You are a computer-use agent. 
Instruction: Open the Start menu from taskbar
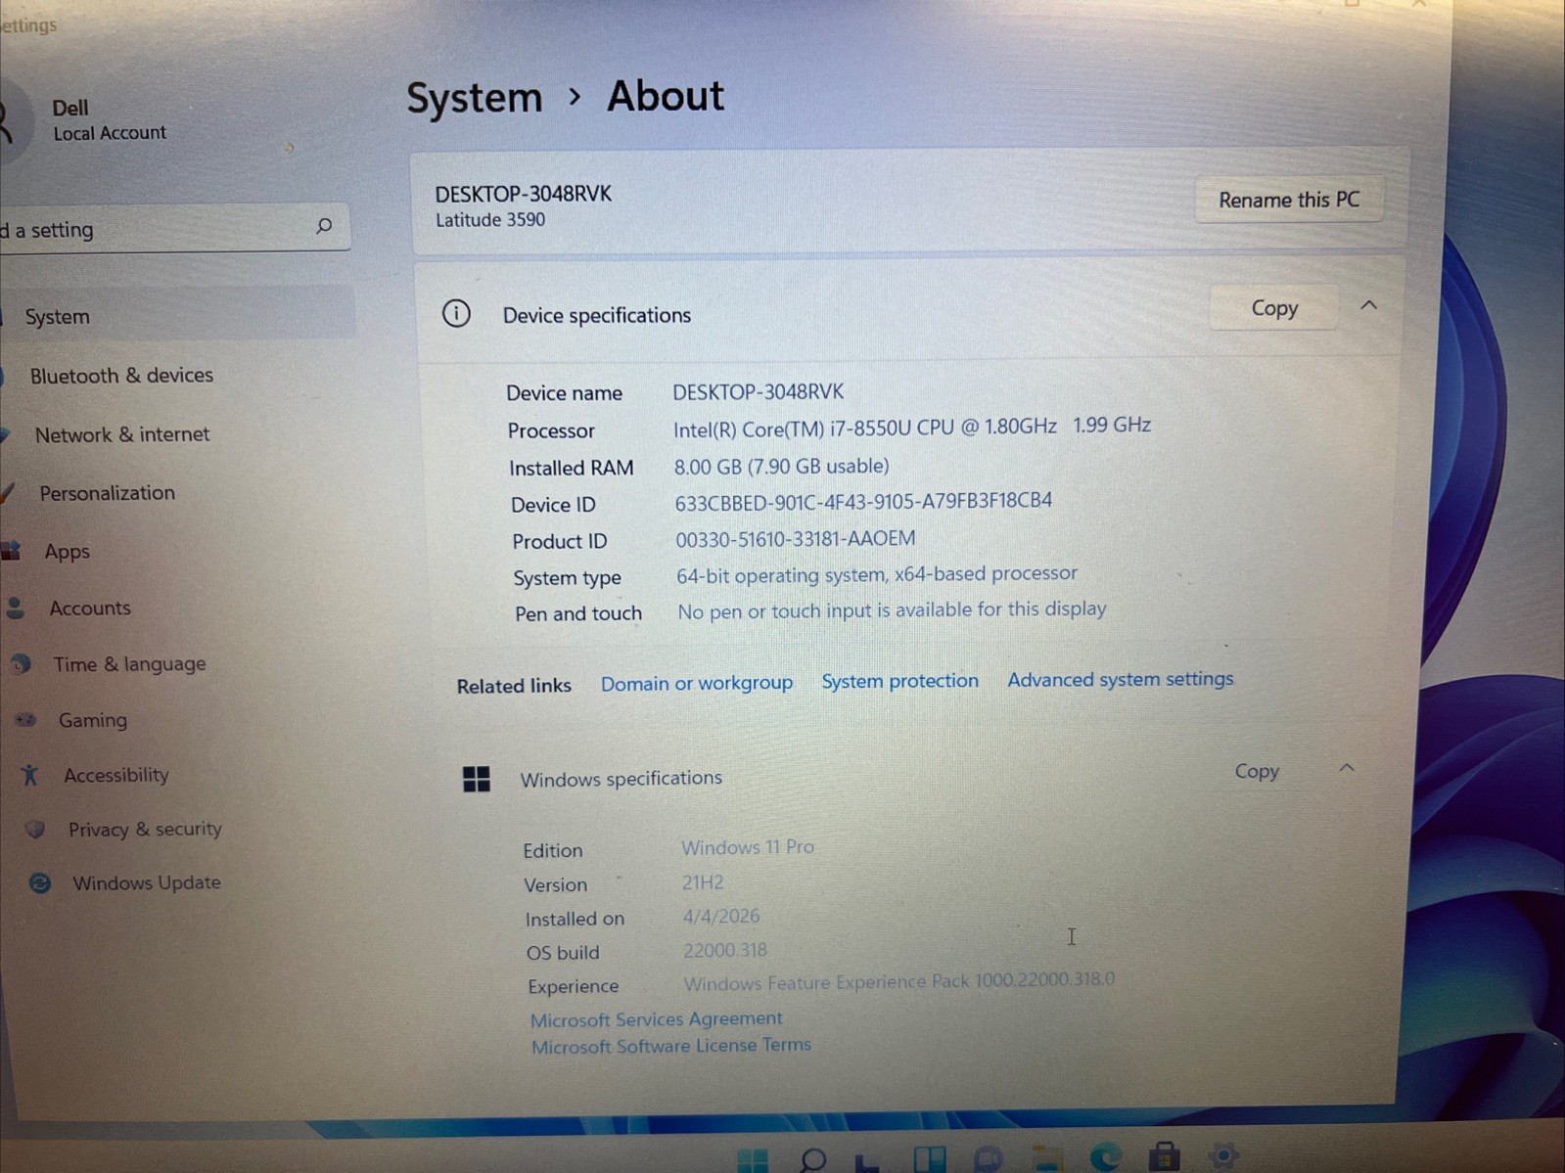(753, 1159)
